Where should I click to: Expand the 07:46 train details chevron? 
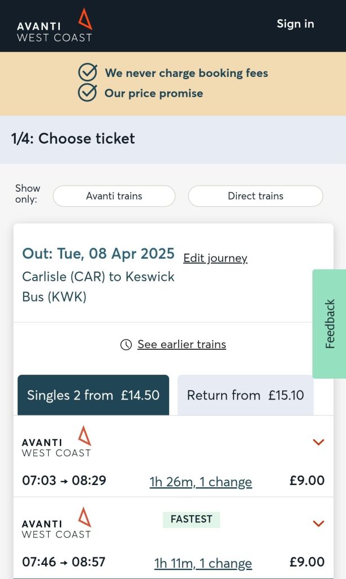(x=318, y=524)
